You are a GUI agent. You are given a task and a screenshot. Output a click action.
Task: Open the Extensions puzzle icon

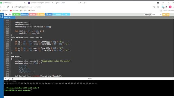(x=166, y=7)
